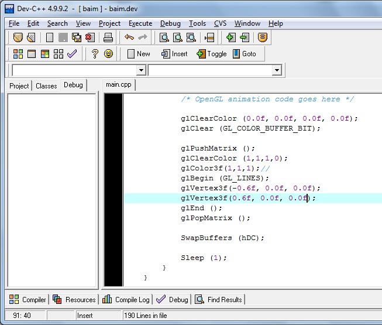Open the Compiler bottom tab
382x325 pixels.
(x=27, y=299)
